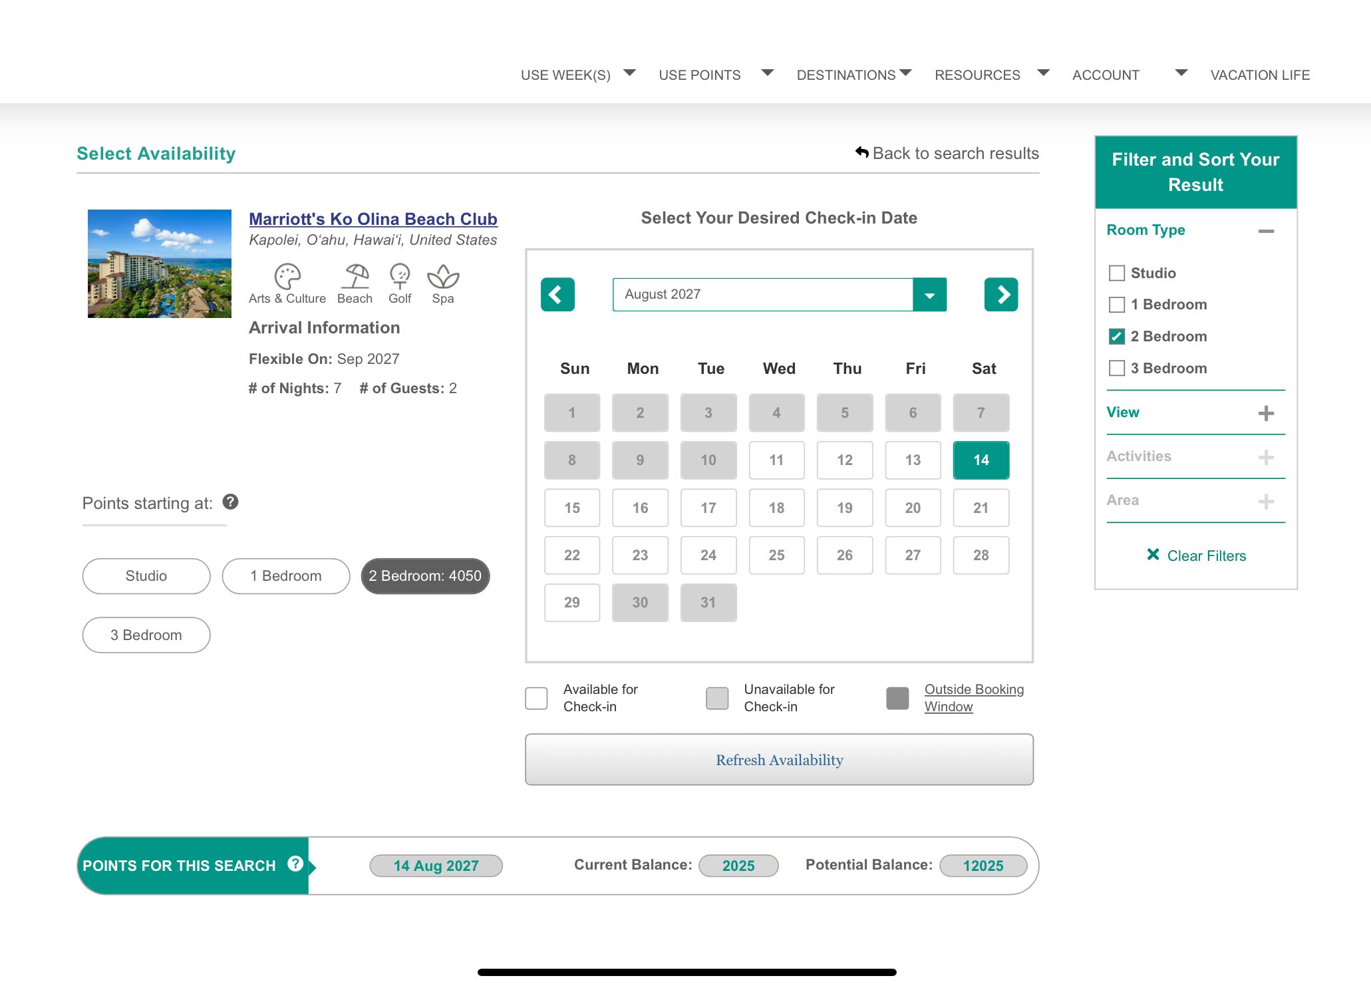
Task: Click the Potential Balance value 12025
Action: pos(983,866)
